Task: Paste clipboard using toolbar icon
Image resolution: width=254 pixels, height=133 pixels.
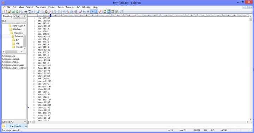Action: [46, 12]
